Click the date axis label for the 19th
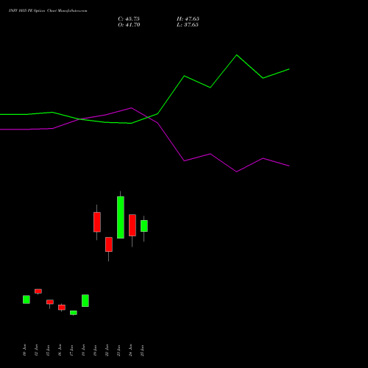This screenshot has height=368, width=368. click(95, 350)
